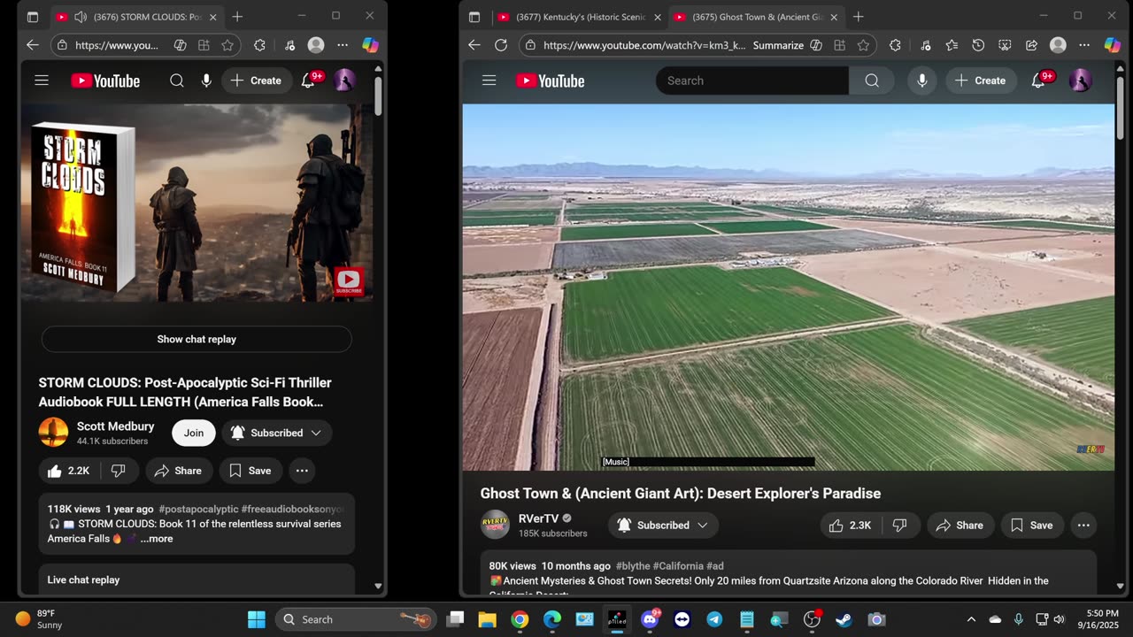Open the weather widget showing 89°F Sunny

(x=38, y=619)
